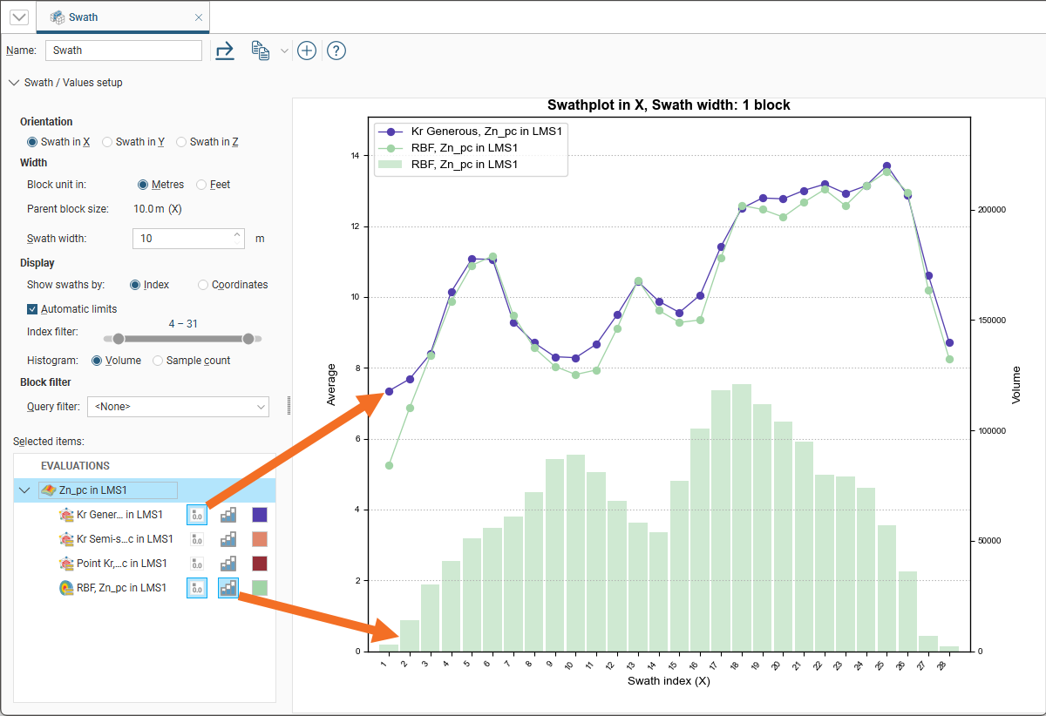This screenshot has width=1046, height=716.
Task: Click the Swath width input field
Action: click(x=183, y=238)
